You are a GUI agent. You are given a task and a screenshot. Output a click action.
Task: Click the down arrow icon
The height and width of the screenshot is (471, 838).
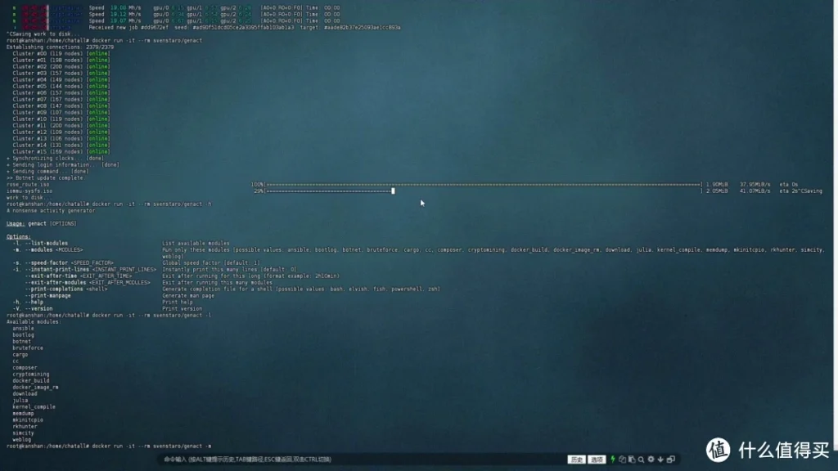coord(660,460)
